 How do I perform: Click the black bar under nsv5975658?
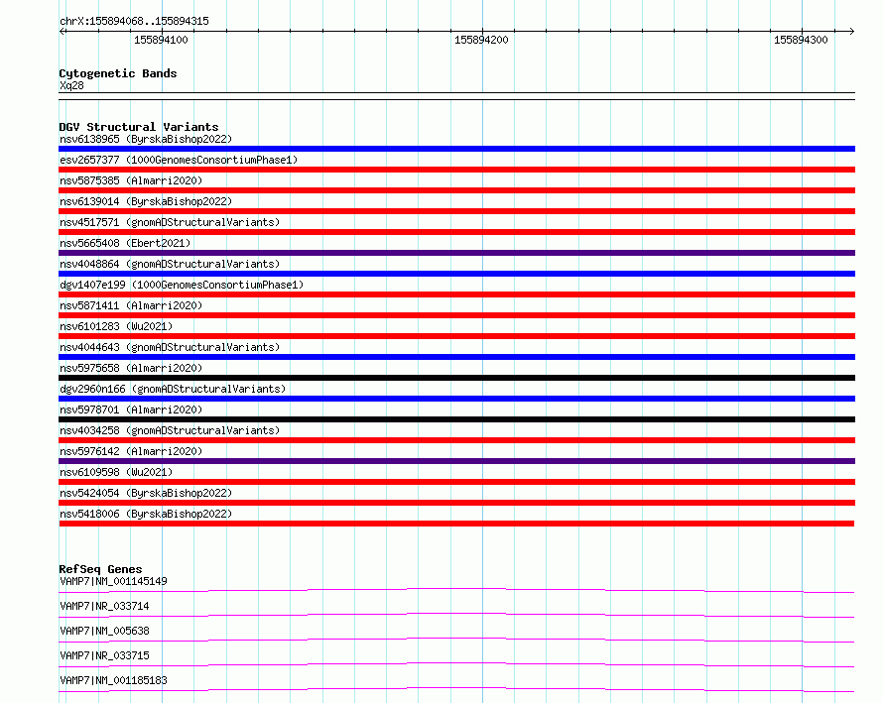tap(456, 378)
